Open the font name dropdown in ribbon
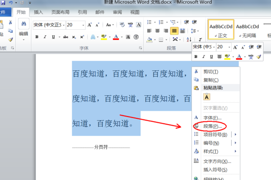Screen dimensions: 271x180 point(64,25)
